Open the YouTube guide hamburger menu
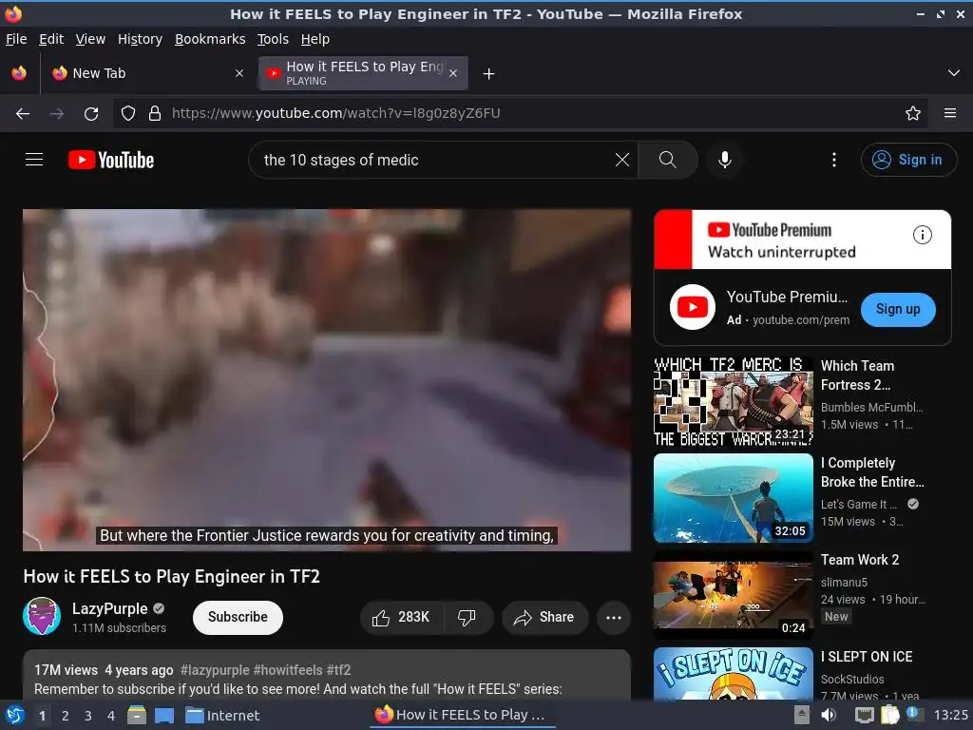The height and width of the screenshot is (730, 973). pos(34,160)
